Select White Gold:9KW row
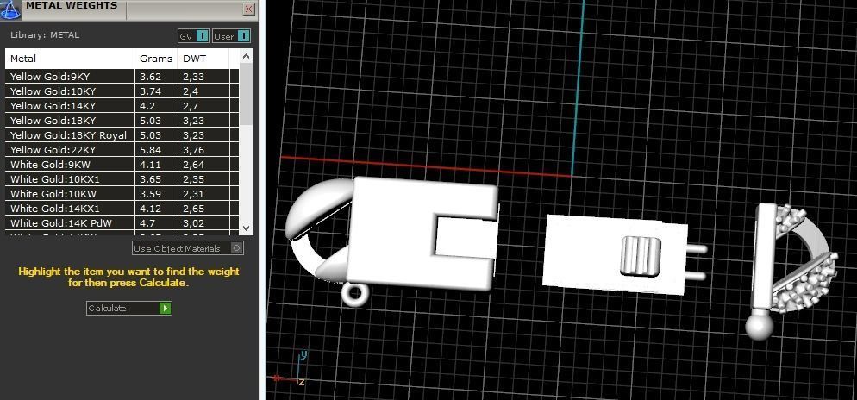 [x=122, y=165]
